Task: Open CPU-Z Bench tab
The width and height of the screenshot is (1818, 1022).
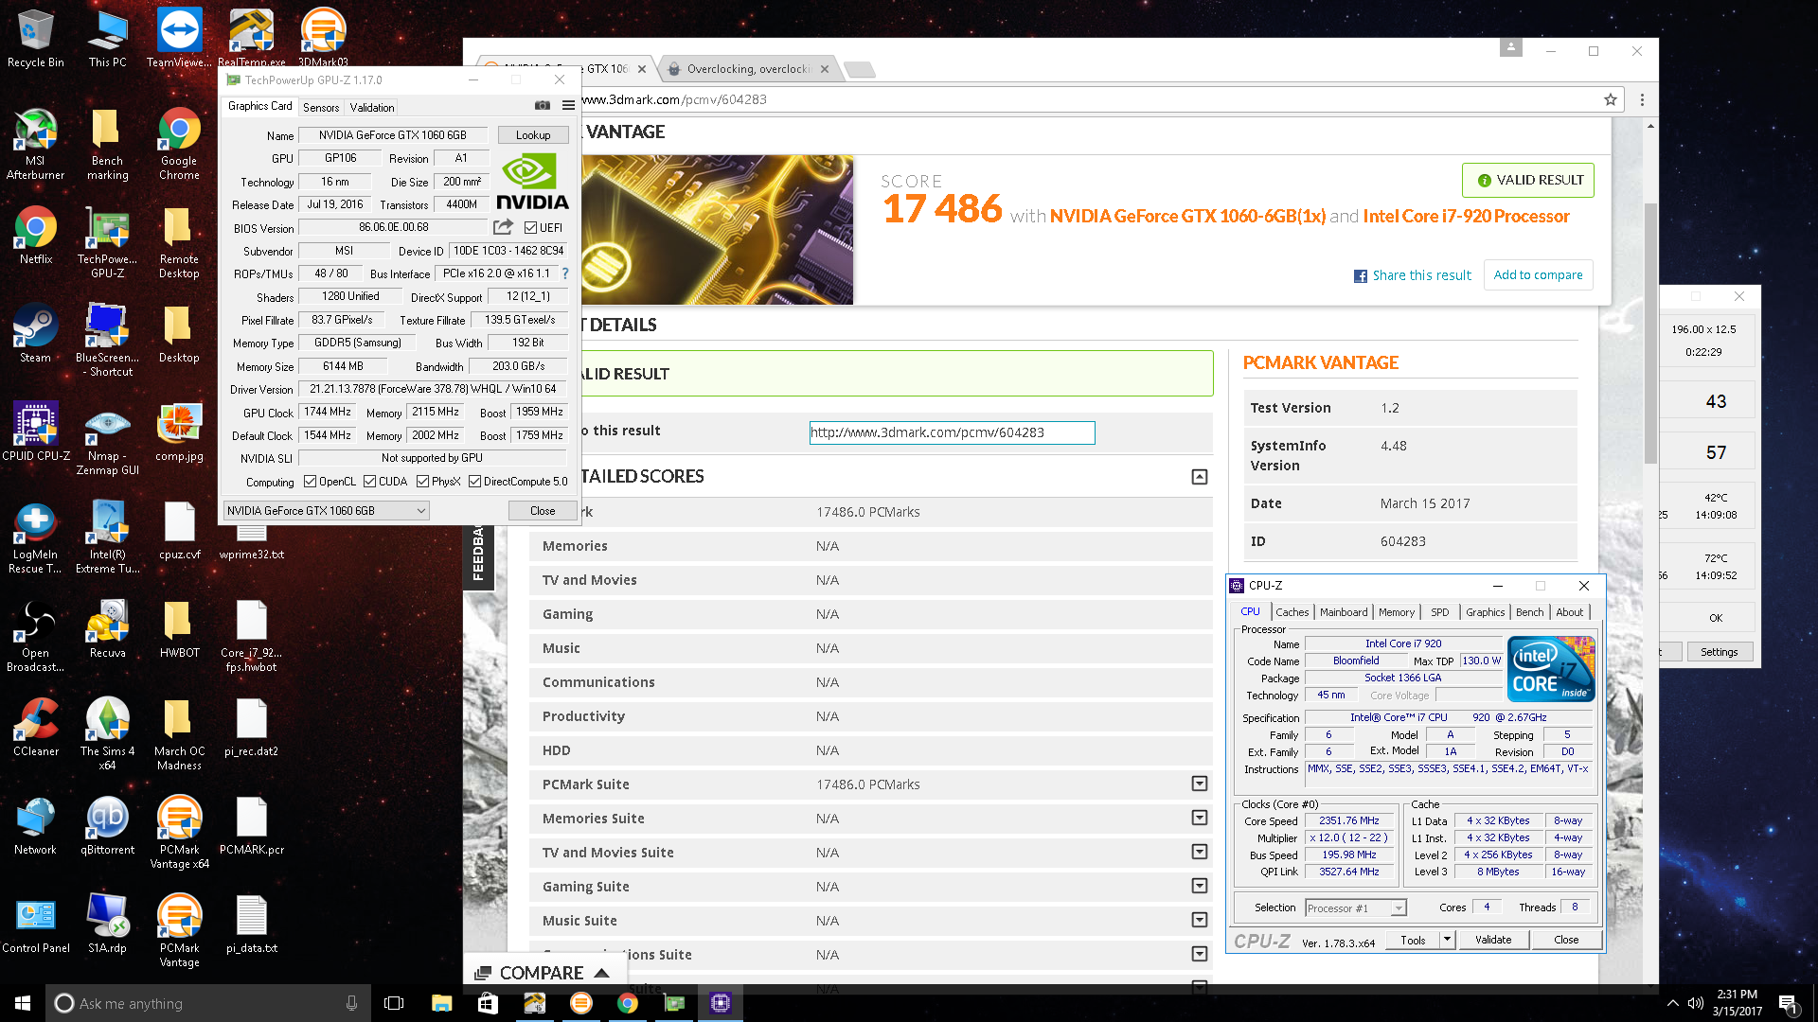Action: [x=1529, y=612]
